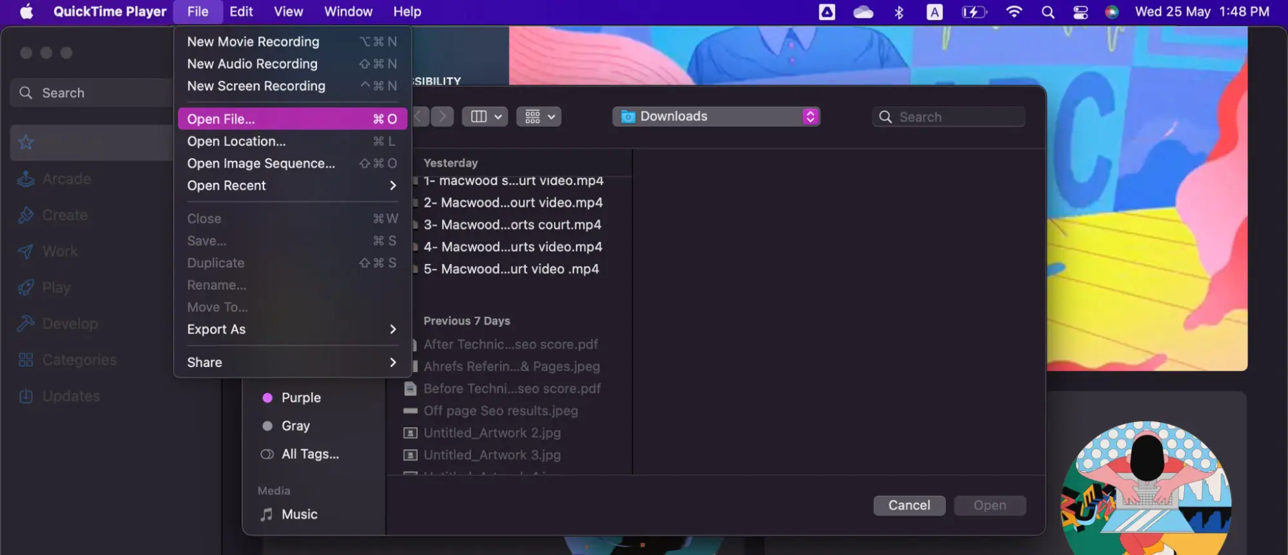Viewport: 1288px width, 555px height.
Task: Choose New Audio Recording
Action: point(293,64)
